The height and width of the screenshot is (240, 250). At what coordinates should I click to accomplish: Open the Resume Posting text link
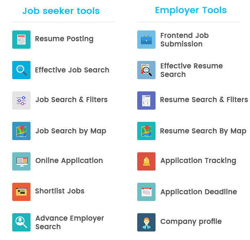pyautogui.click(x=64, y=39)
